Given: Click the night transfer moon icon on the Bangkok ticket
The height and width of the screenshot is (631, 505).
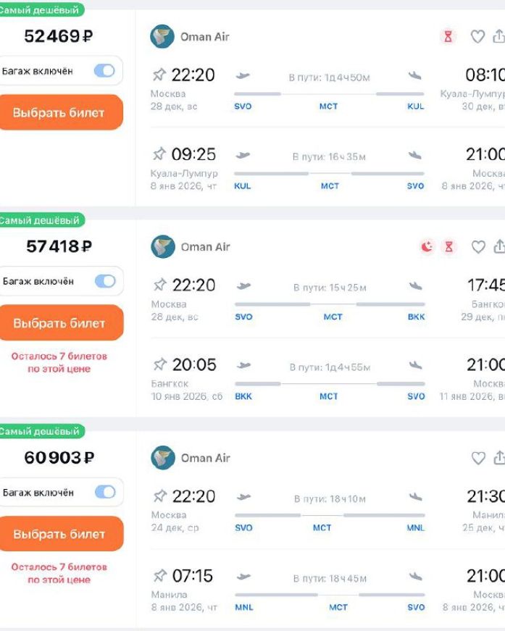Looking at the screenshot, I should pyautogui.click(x=427, y=246).
